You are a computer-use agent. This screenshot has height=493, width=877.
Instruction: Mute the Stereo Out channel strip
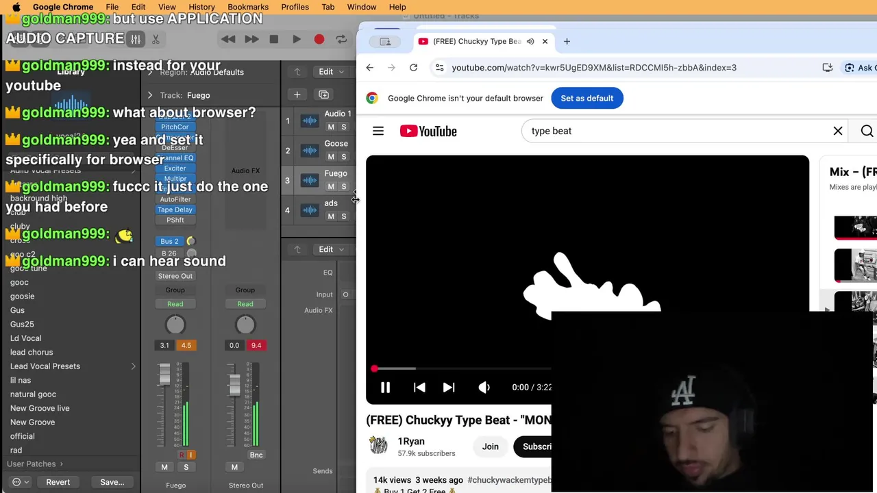point(234,467)
